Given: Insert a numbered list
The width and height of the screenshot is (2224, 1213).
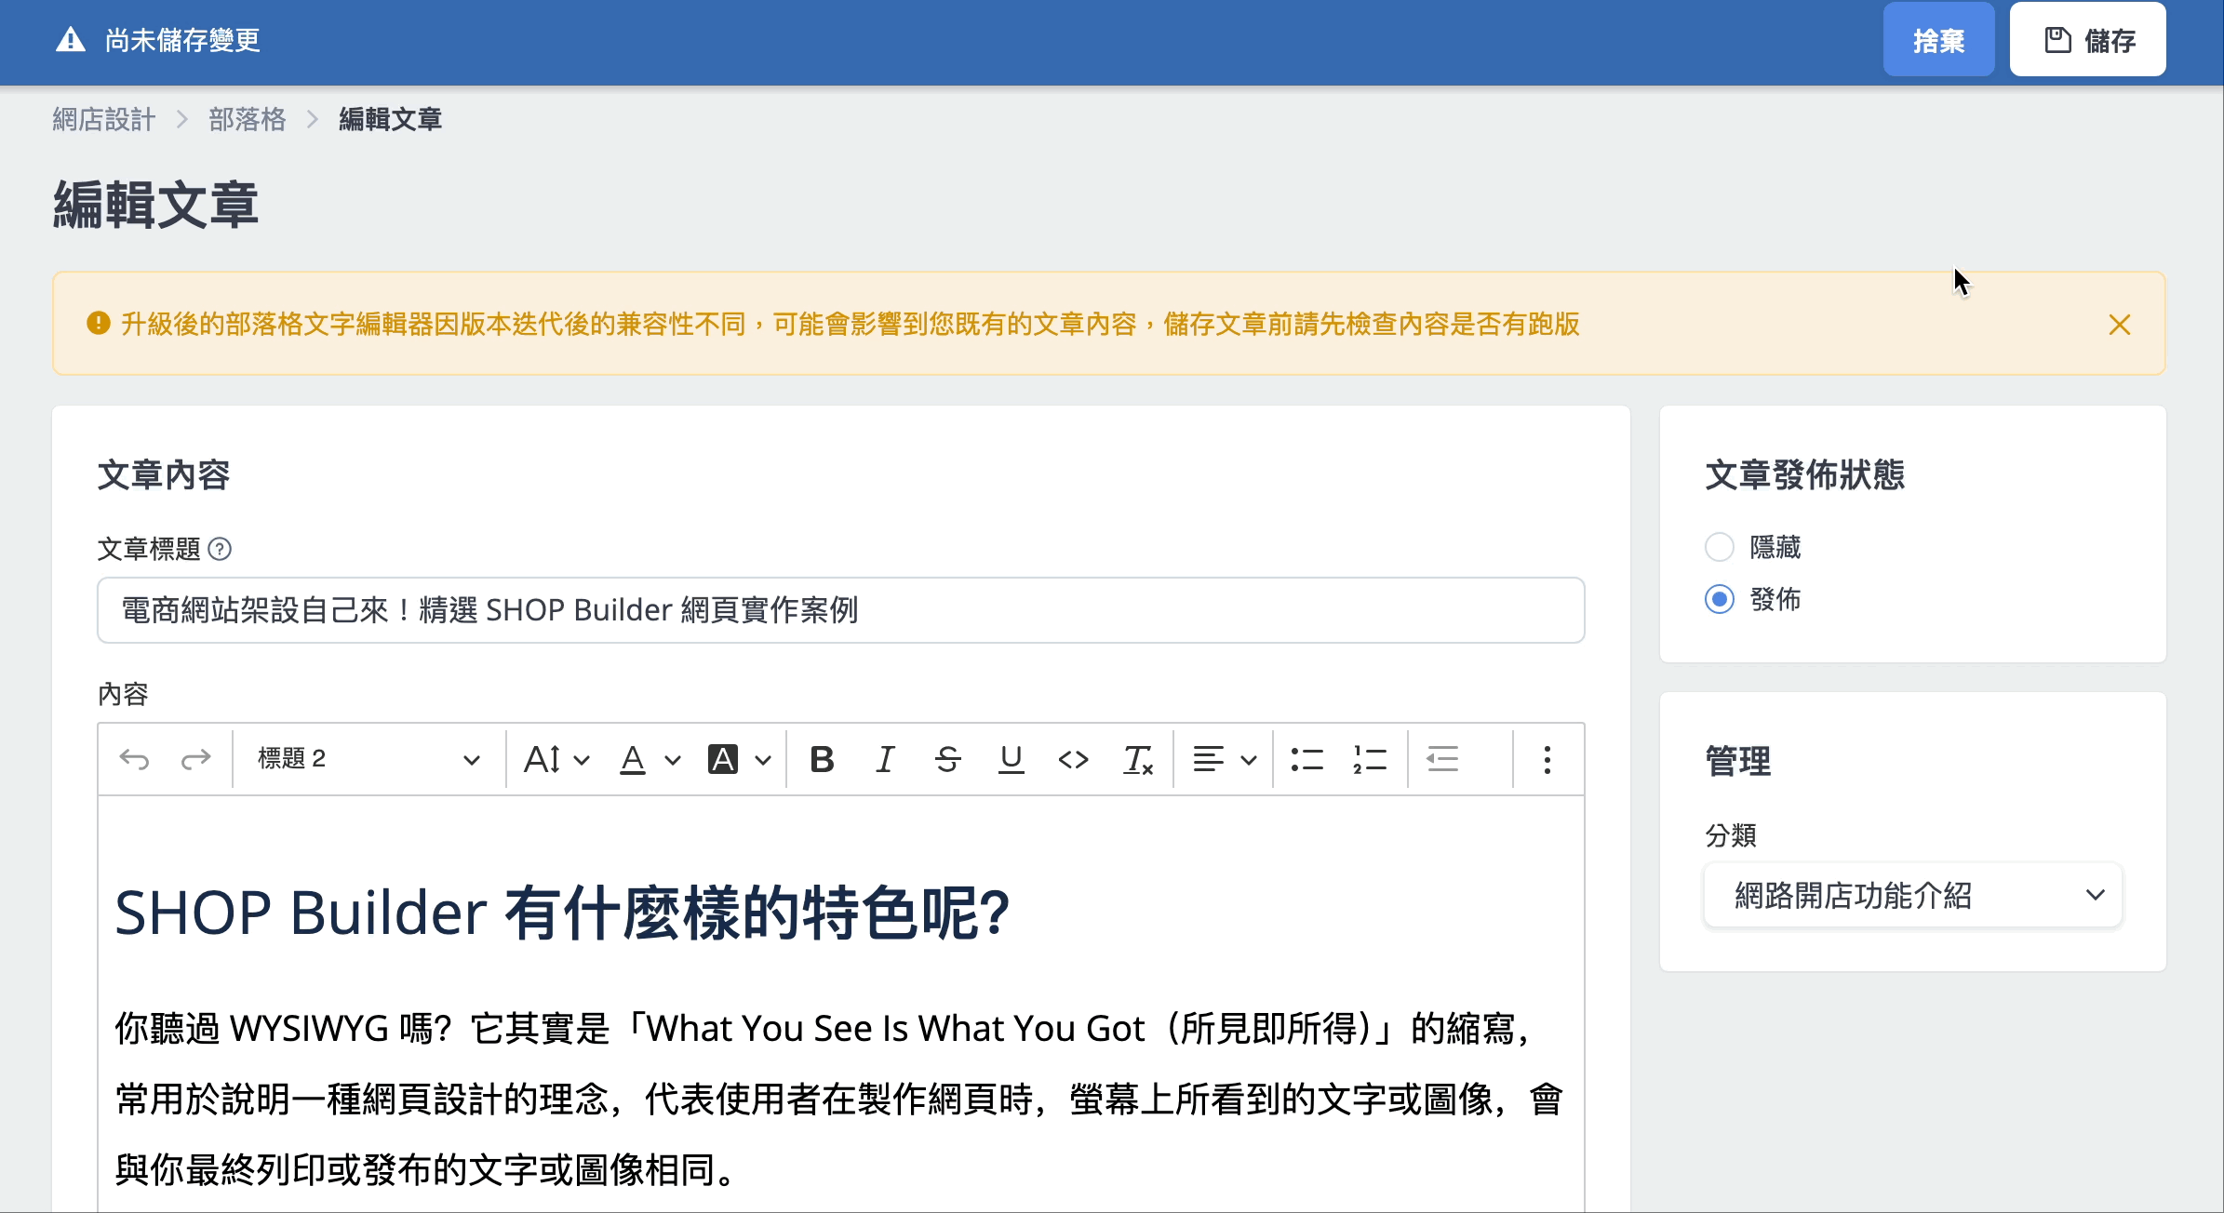Looking at the screenshot, I should tap(1370, 759).
